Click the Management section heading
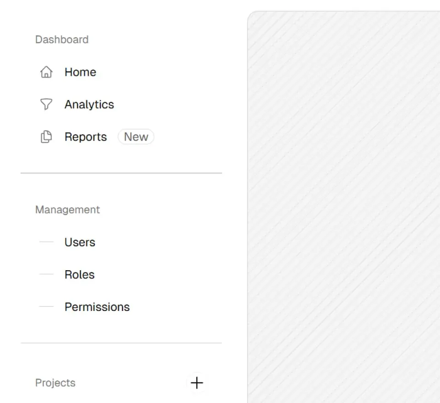440x403 pixels. point(67,210)
